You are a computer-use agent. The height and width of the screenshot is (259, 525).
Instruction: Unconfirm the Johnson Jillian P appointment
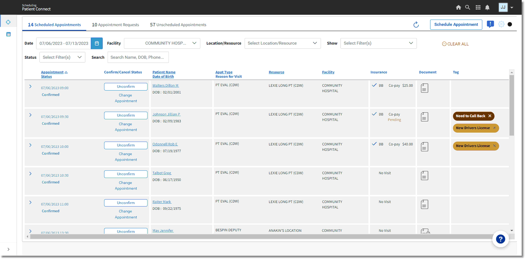point(126,115)
